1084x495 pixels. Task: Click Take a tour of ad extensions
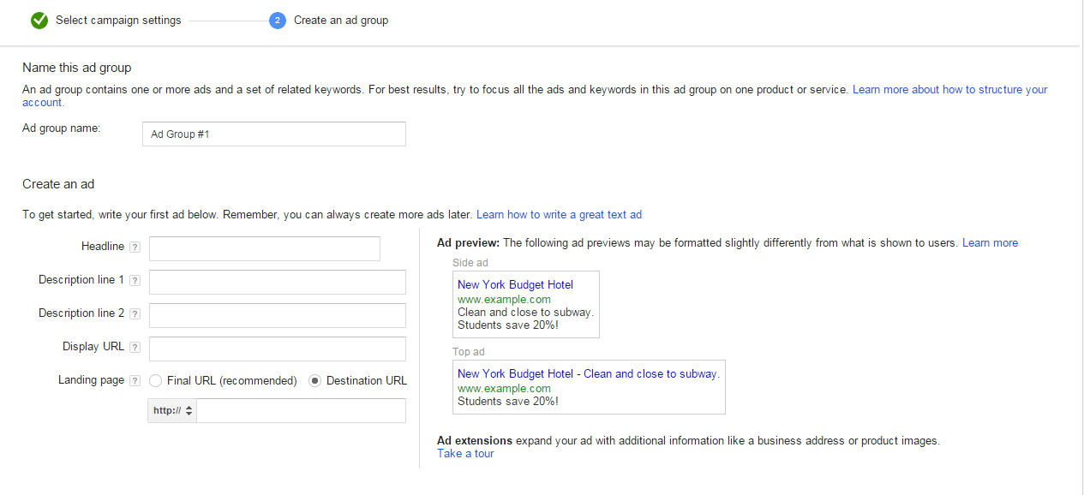(x=464, y=453)
